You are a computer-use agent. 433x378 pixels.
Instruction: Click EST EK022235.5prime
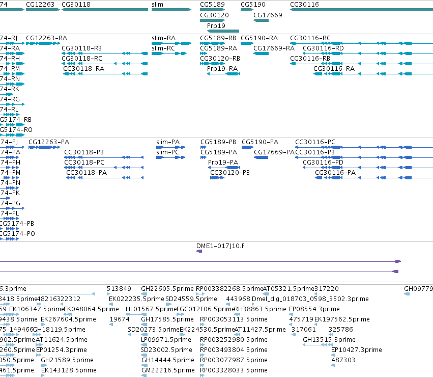click(136, 299)
